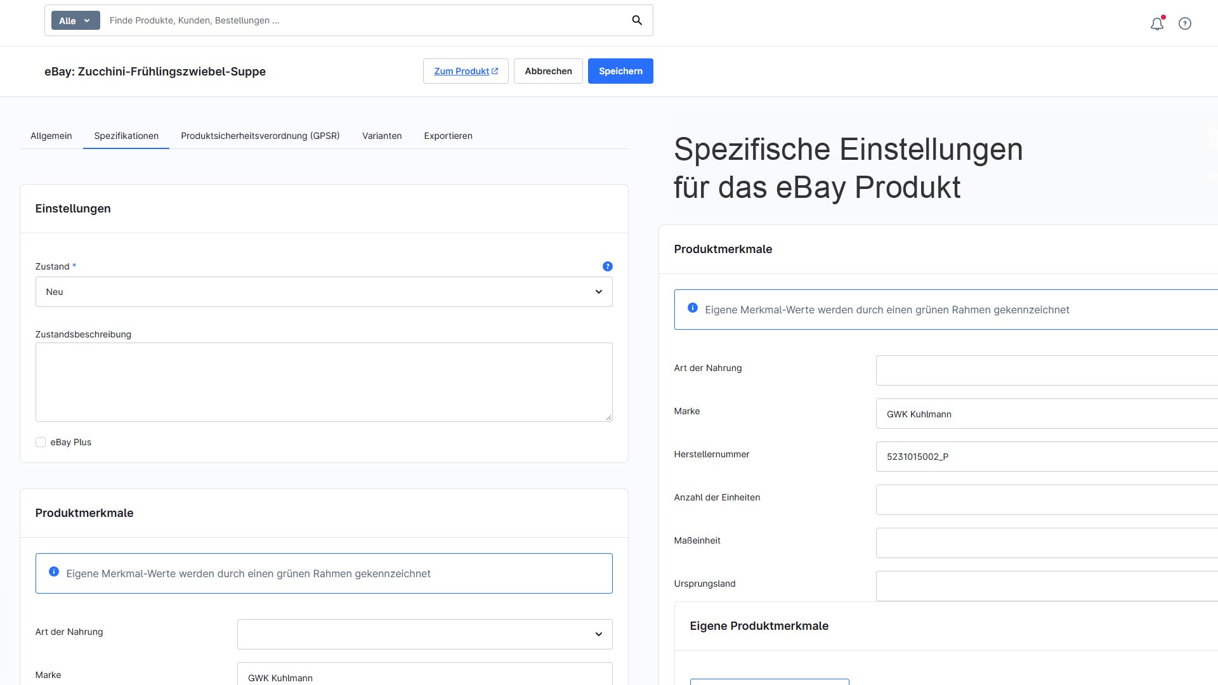Switch to the Allgemein tab
Screen dimensions: 1218x685
coord(51,136)
